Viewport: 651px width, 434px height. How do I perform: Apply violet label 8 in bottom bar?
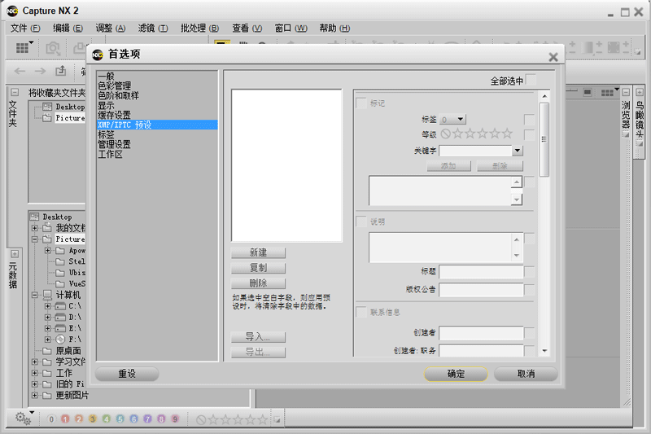[x=161, y=419]
